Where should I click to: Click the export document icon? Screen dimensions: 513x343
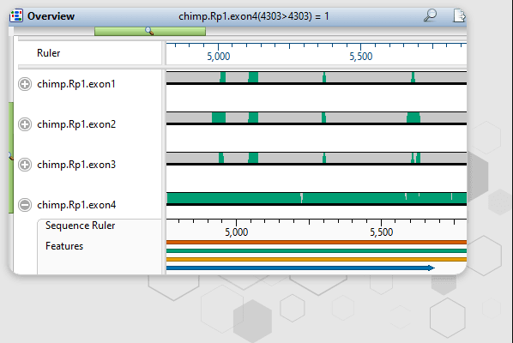click(459, 15)
